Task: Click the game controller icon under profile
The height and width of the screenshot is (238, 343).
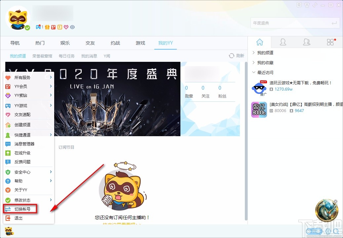Action: [39, 27]
